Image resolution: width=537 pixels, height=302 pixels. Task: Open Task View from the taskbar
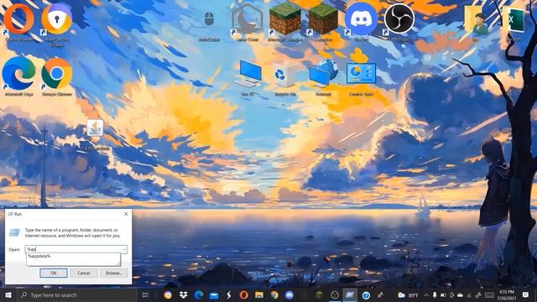(145, 294)
